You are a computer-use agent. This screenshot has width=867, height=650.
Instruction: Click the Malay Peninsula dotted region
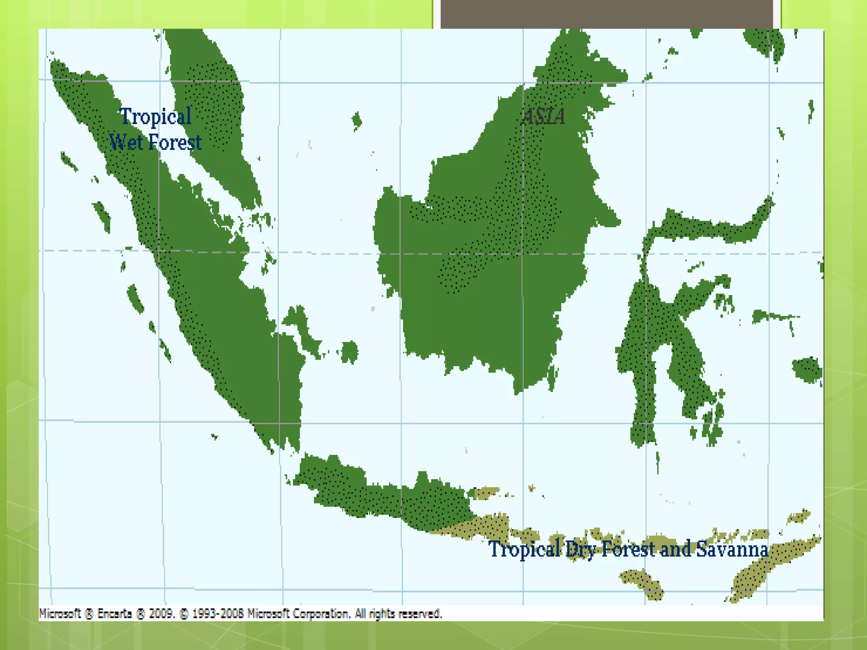214,102
